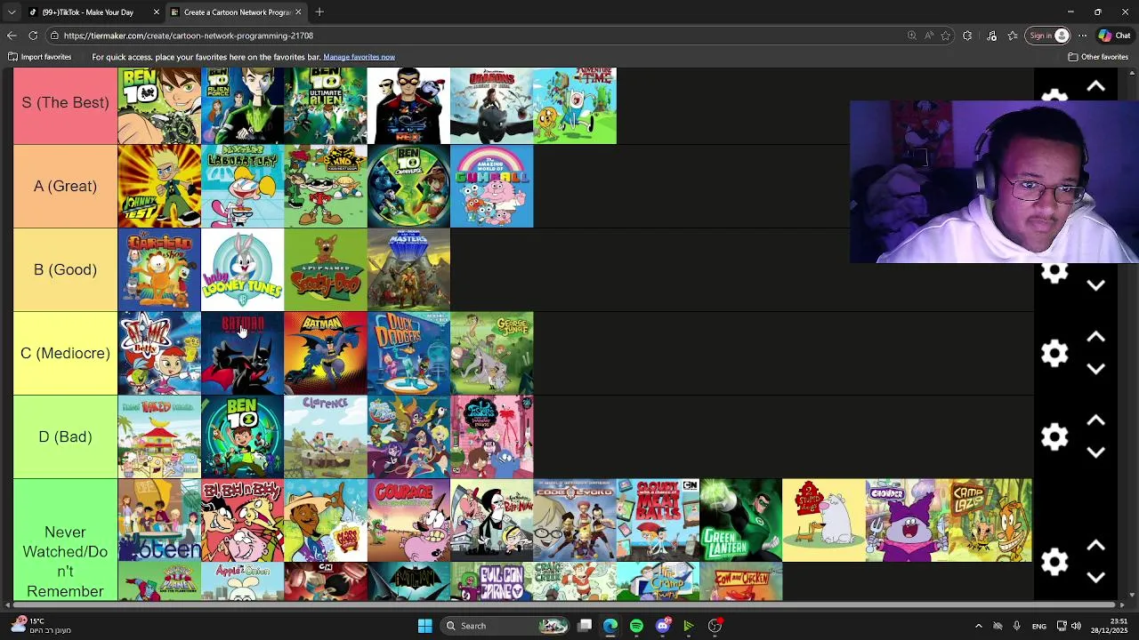Click the A (Great) tier label
This screenshot has height=640, width=1139.
point(65,186)
